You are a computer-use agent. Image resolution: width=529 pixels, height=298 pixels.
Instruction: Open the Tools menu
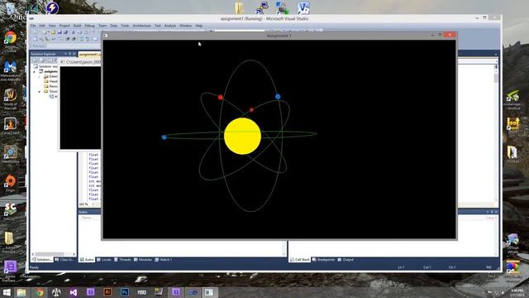tap(125, 26)
